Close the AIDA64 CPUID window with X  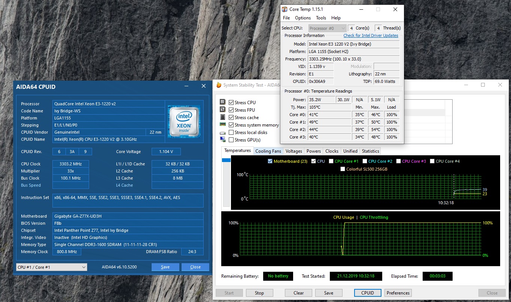pos(204,86)
